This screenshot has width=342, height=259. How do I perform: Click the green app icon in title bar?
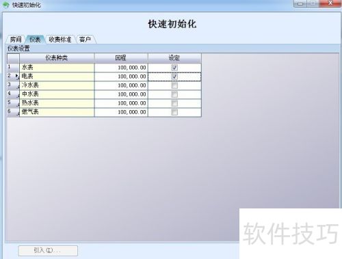(6, 5)
